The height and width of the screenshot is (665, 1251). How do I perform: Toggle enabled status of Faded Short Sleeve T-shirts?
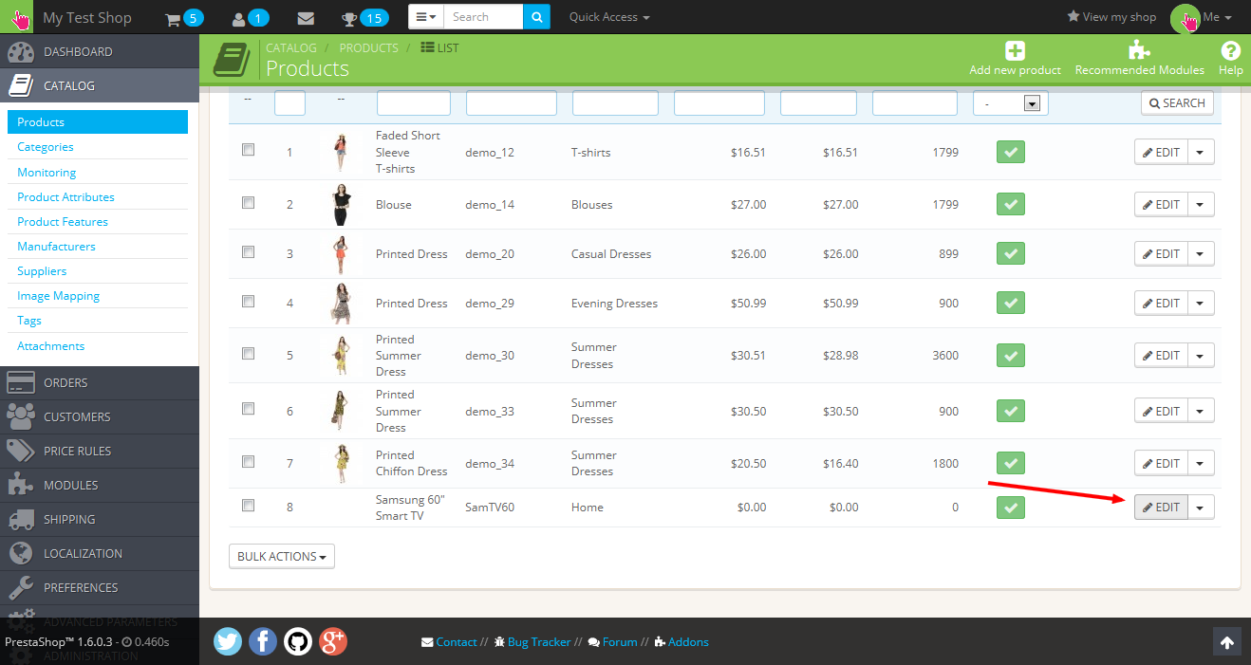click(1010, 152)
